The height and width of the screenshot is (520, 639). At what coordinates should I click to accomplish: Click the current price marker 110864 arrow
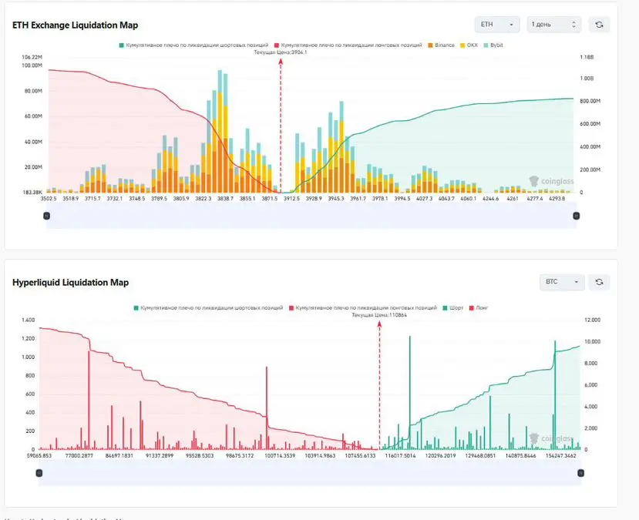379,324
